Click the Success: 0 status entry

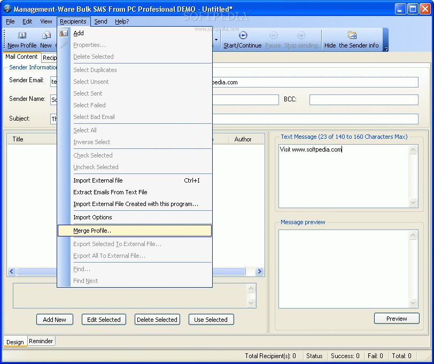[345, 356]
